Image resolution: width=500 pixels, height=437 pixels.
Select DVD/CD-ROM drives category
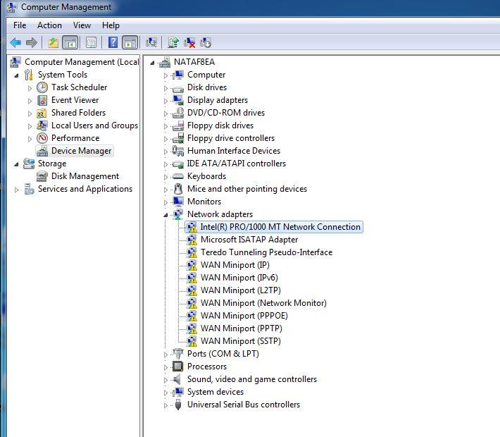click(226, 113)
